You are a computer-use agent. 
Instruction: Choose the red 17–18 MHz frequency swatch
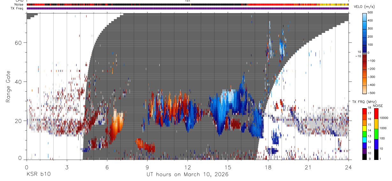365,111
